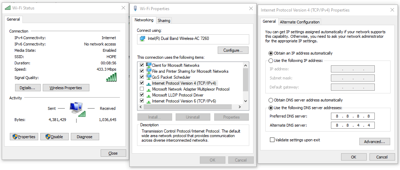Click the Client for Microsoft Networks icon

click(149, 65)
